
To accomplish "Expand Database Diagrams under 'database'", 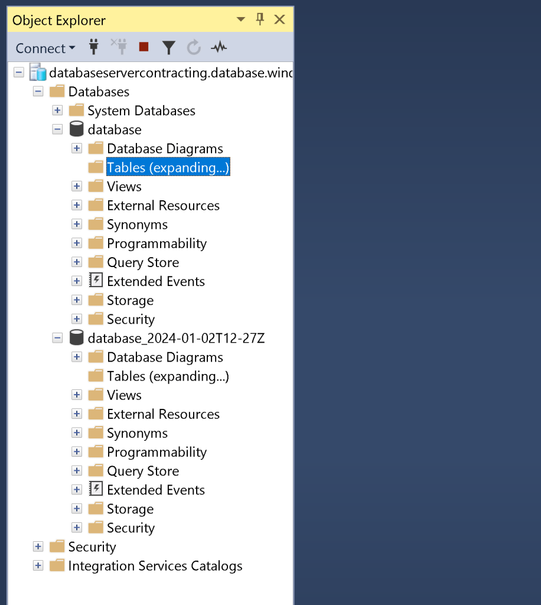I will click(77, 148).
